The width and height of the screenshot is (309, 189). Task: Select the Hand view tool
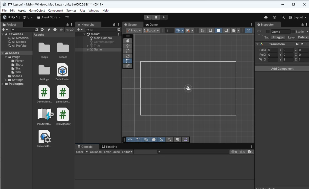(127, 41)
